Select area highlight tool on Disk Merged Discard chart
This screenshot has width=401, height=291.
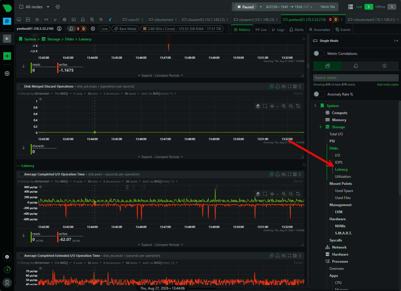265,106
